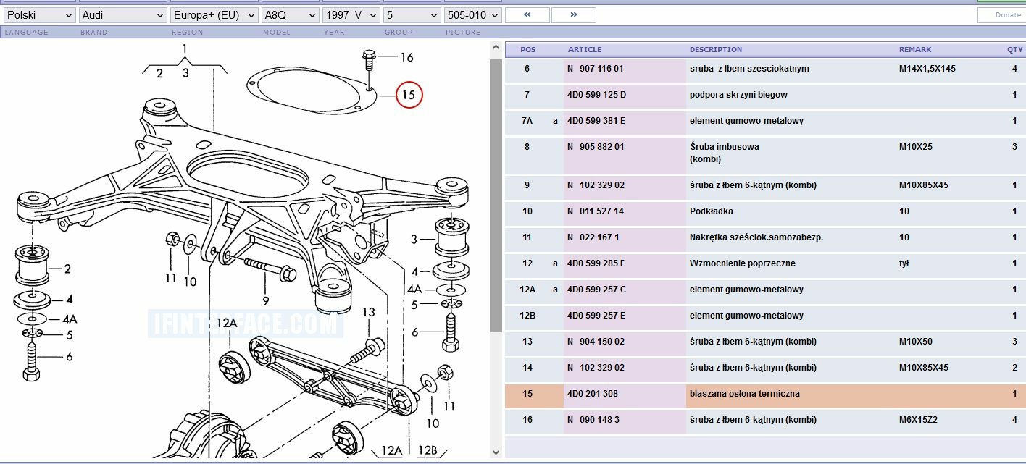
Task: Click description 'Podkładka'
Action: [711, 211]
